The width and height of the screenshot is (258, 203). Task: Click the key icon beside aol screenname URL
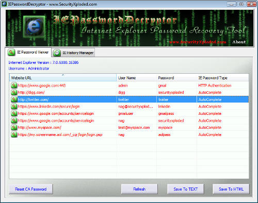pyautogui.click(x=14, y=134)
